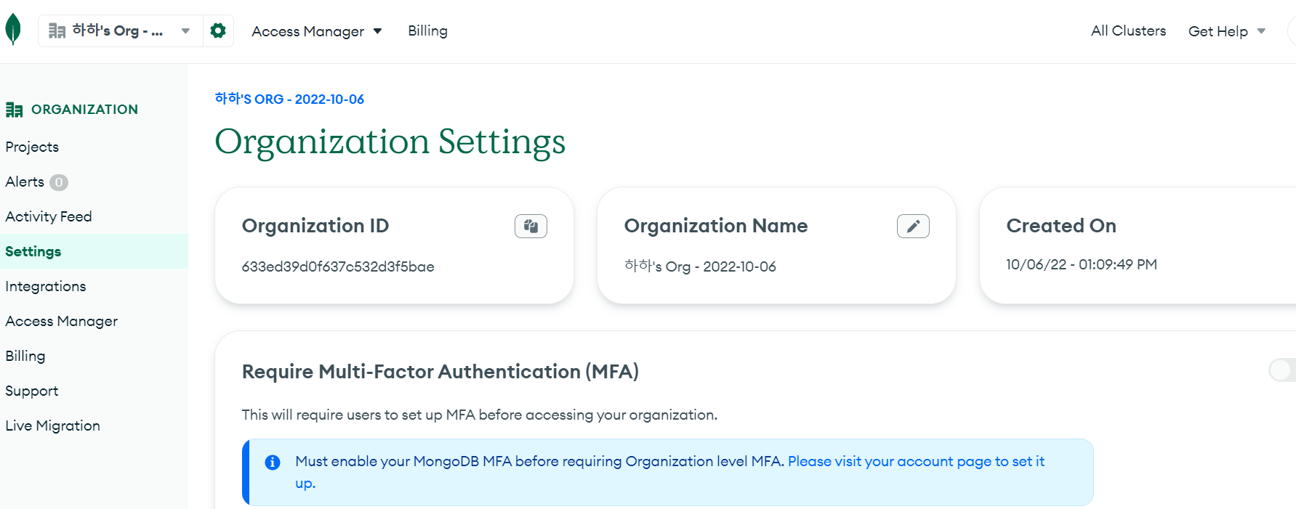This screenshot has height=509, width=1296.
Task: Go to All Clusters
Action: [1128, 30]
